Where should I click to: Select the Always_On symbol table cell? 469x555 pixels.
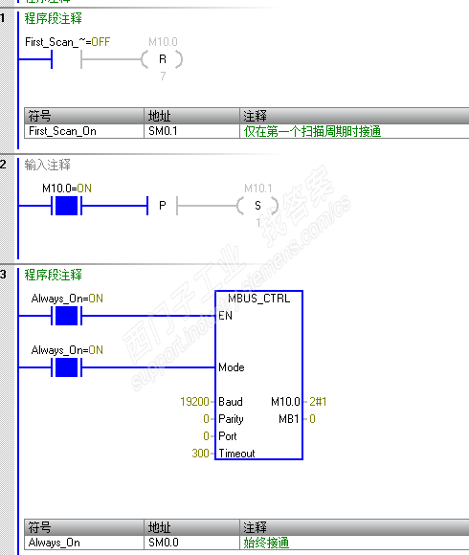coord(84,543)
